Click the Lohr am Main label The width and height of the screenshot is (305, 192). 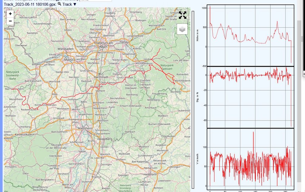click(x=181, y=60)
